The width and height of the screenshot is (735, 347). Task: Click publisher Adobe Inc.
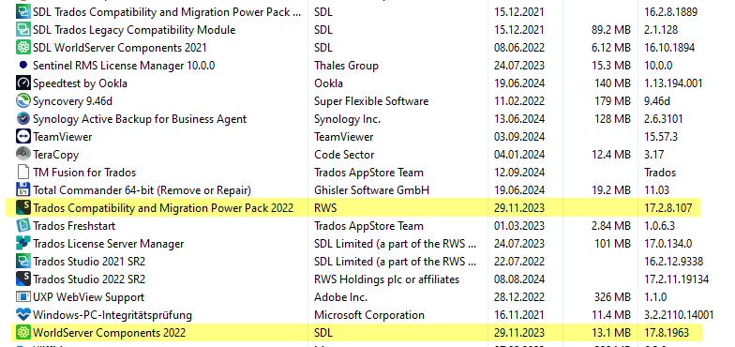341,297
